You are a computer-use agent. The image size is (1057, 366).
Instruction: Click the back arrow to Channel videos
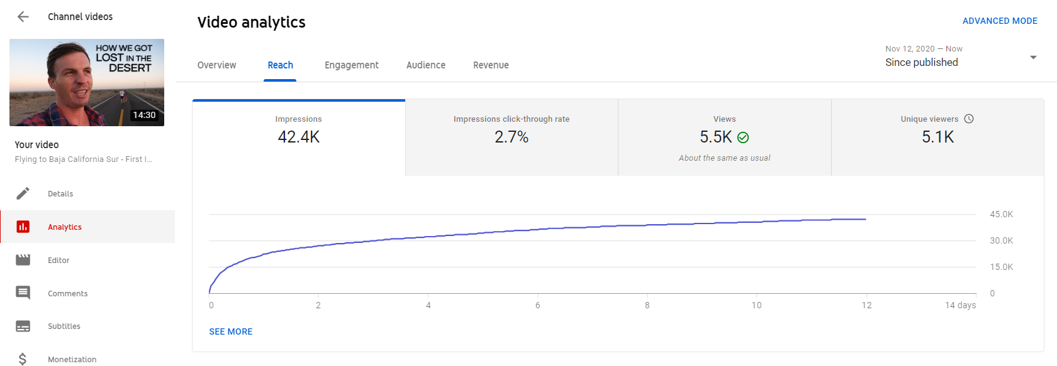tap(23, 17)
